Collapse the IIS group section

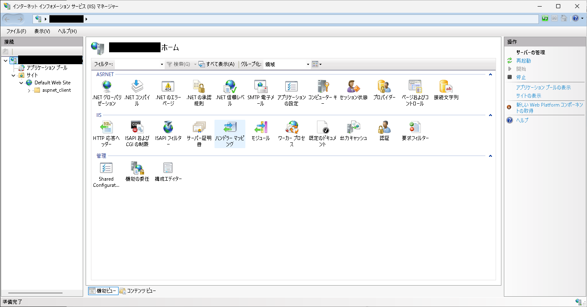tap(490, 115)
